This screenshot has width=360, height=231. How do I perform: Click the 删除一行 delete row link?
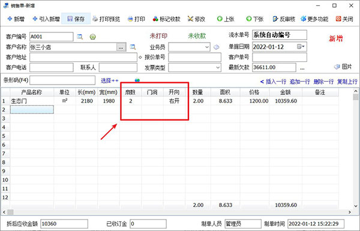[323, 82]
